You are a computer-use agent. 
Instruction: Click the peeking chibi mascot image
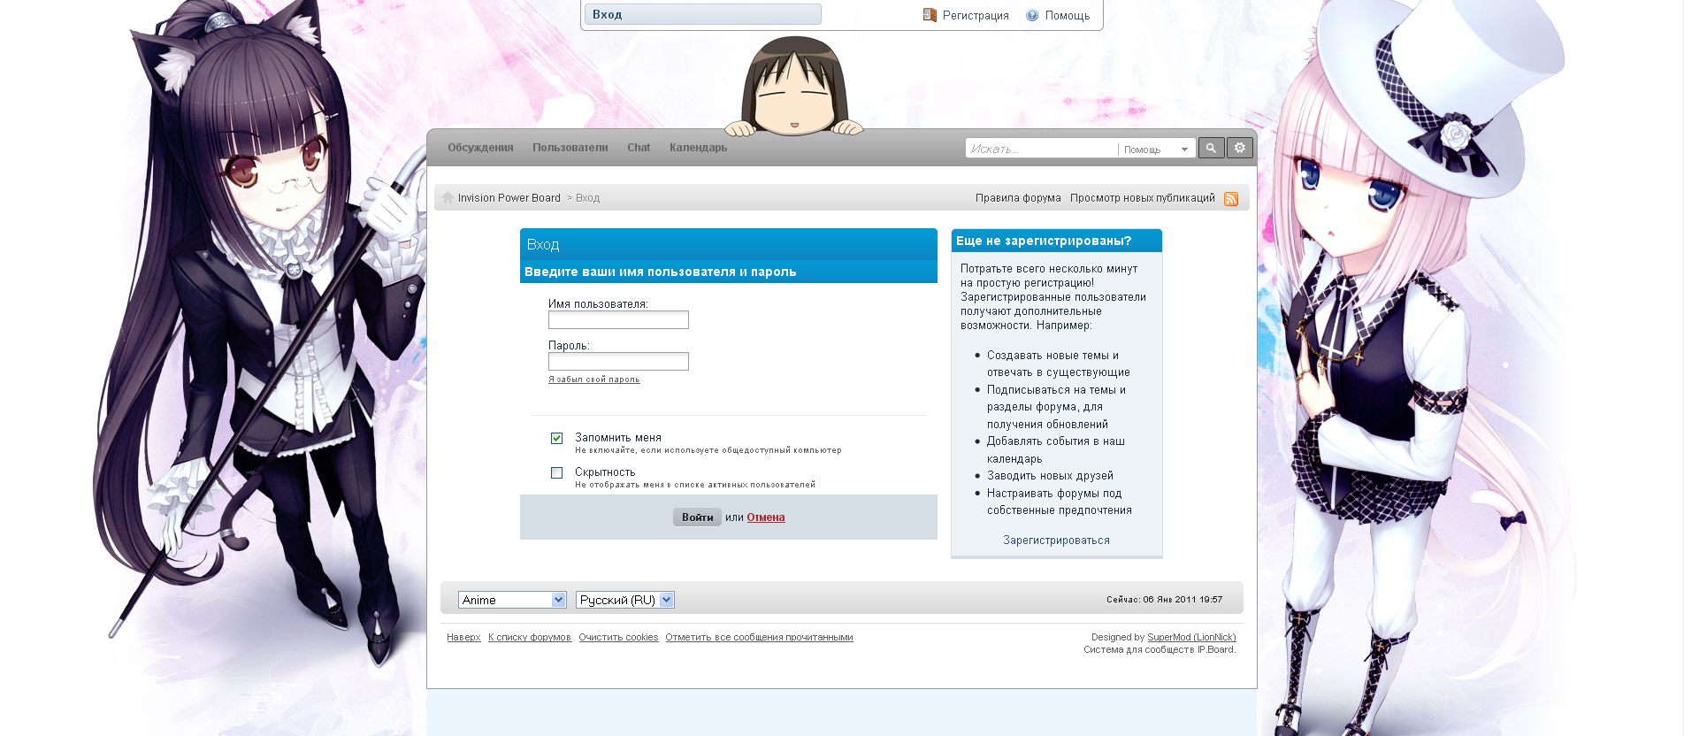click(x=794, y=87)
